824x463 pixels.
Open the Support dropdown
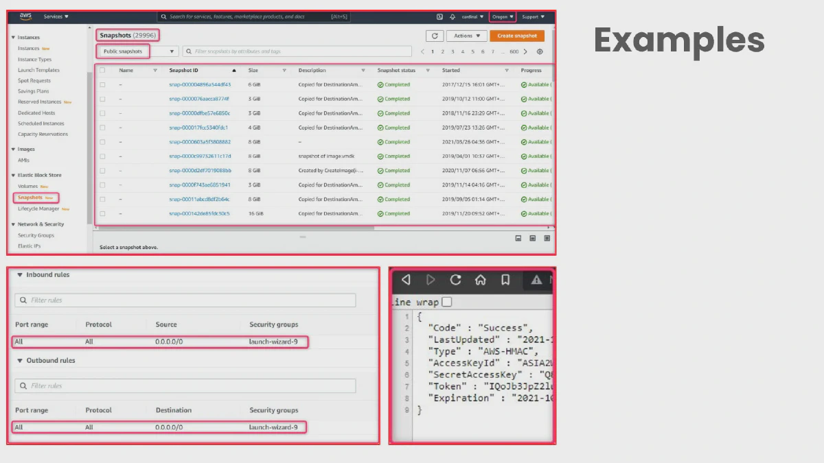533,16
